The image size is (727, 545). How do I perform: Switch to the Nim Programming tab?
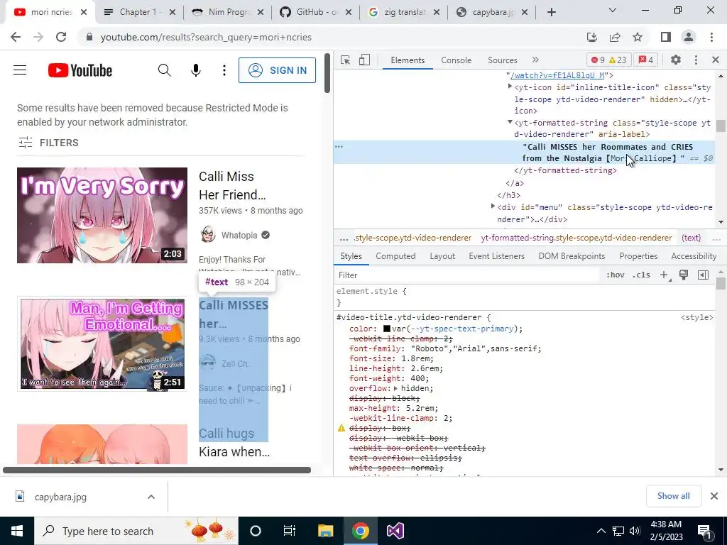[x=228, y=12]
